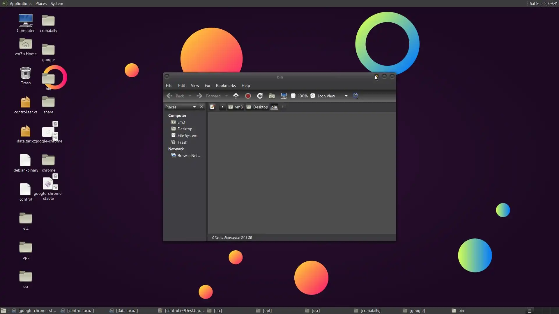
Task: Click the Home folder toolbar icon
Action: pyautogui.click(x=272, y=96)
